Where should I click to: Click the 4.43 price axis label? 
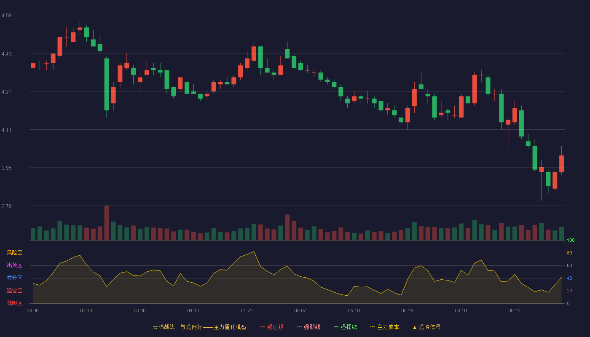7,54
